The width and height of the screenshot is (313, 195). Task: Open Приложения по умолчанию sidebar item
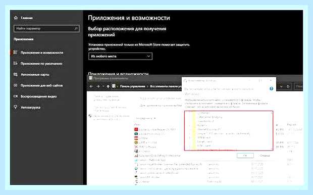pyautogui.click(x=38, y=64)
